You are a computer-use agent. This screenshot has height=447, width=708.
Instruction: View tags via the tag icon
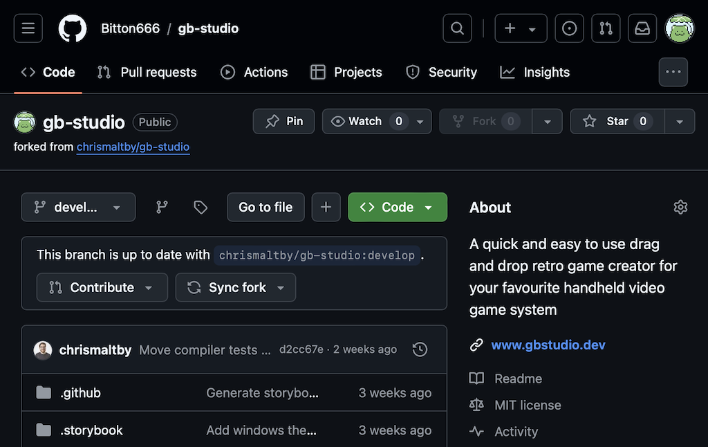(201, 207)
